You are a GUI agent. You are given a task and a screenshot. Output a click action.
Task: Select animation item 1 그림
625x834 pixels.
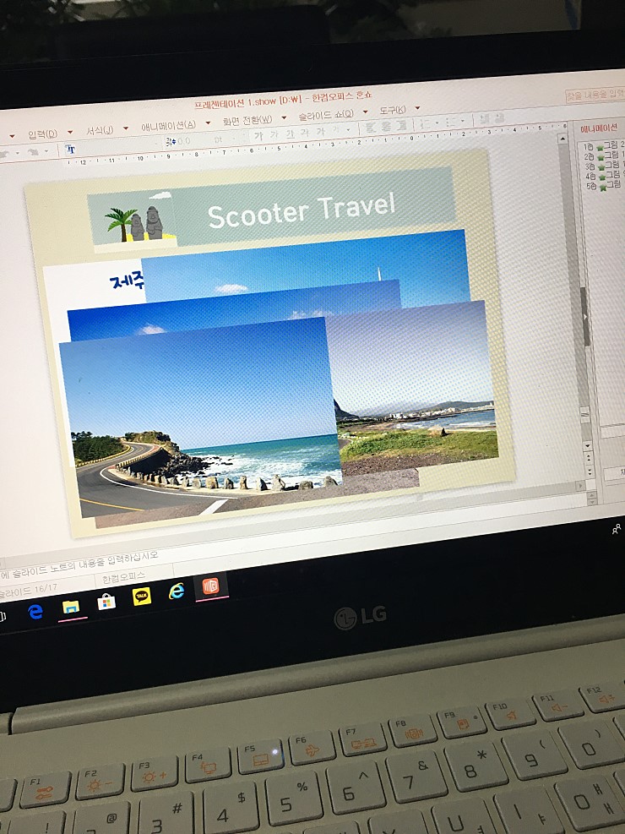click(611, 144)
